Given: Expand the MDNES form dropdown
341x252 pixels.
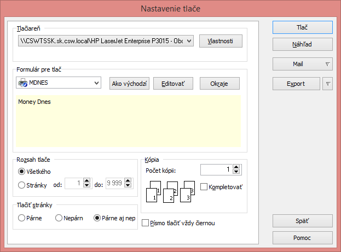Looking at the screenshot, I should pyautogui.click(x=97, y=83).
